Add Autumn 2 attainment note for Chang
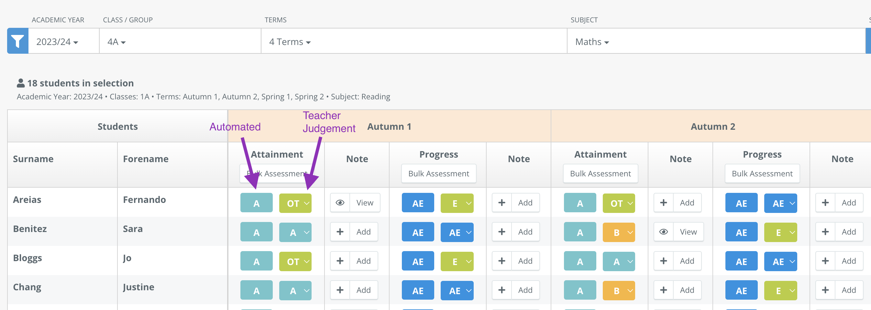The width and height of the screenshot is (871, 310). [677, 290]
